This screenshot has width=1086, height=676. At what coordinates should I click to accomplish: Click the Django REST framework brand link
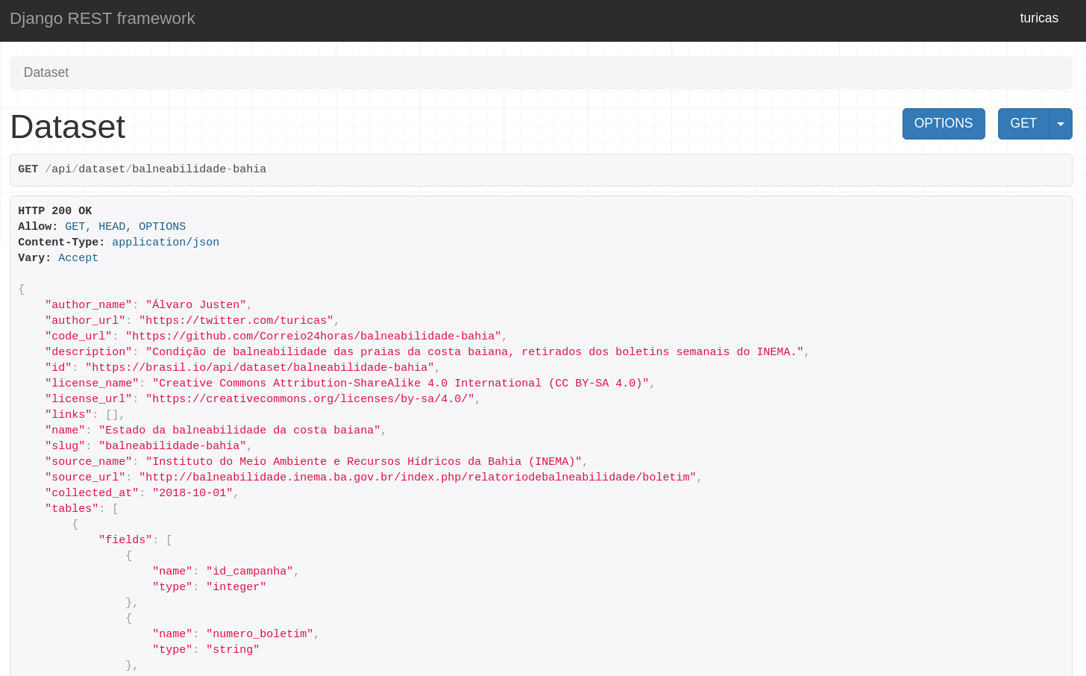tap(102, 19)
